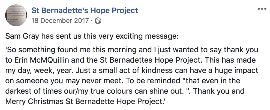Open the three-dot post options menu
Viewport: 270px width, 110px height.
(262, 9)
